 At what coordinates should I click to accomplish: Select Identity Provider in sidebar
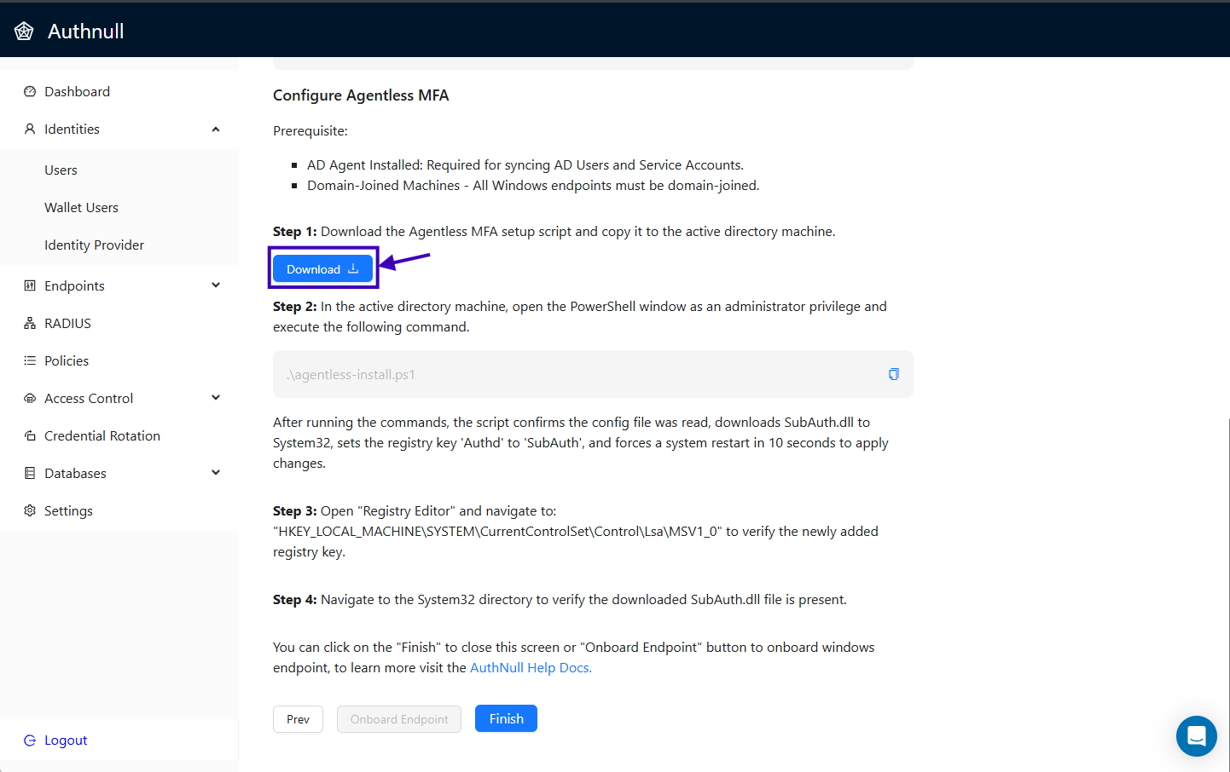94,245
